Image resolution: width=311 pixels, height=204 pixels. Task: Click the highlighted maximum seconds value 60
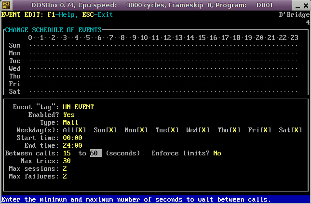[95, 153]
